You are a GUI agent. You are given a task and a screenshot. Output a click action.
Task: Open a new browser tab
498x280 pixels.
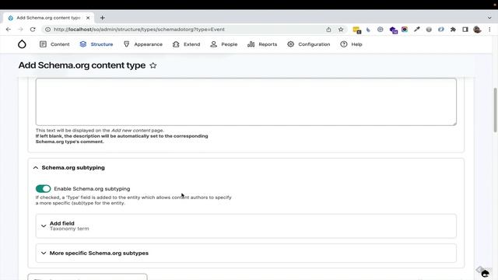coord(102,18)
